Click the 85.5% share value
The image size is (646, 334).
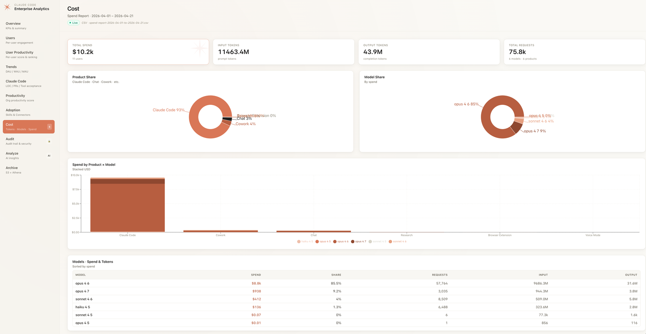tap(336, 283)
